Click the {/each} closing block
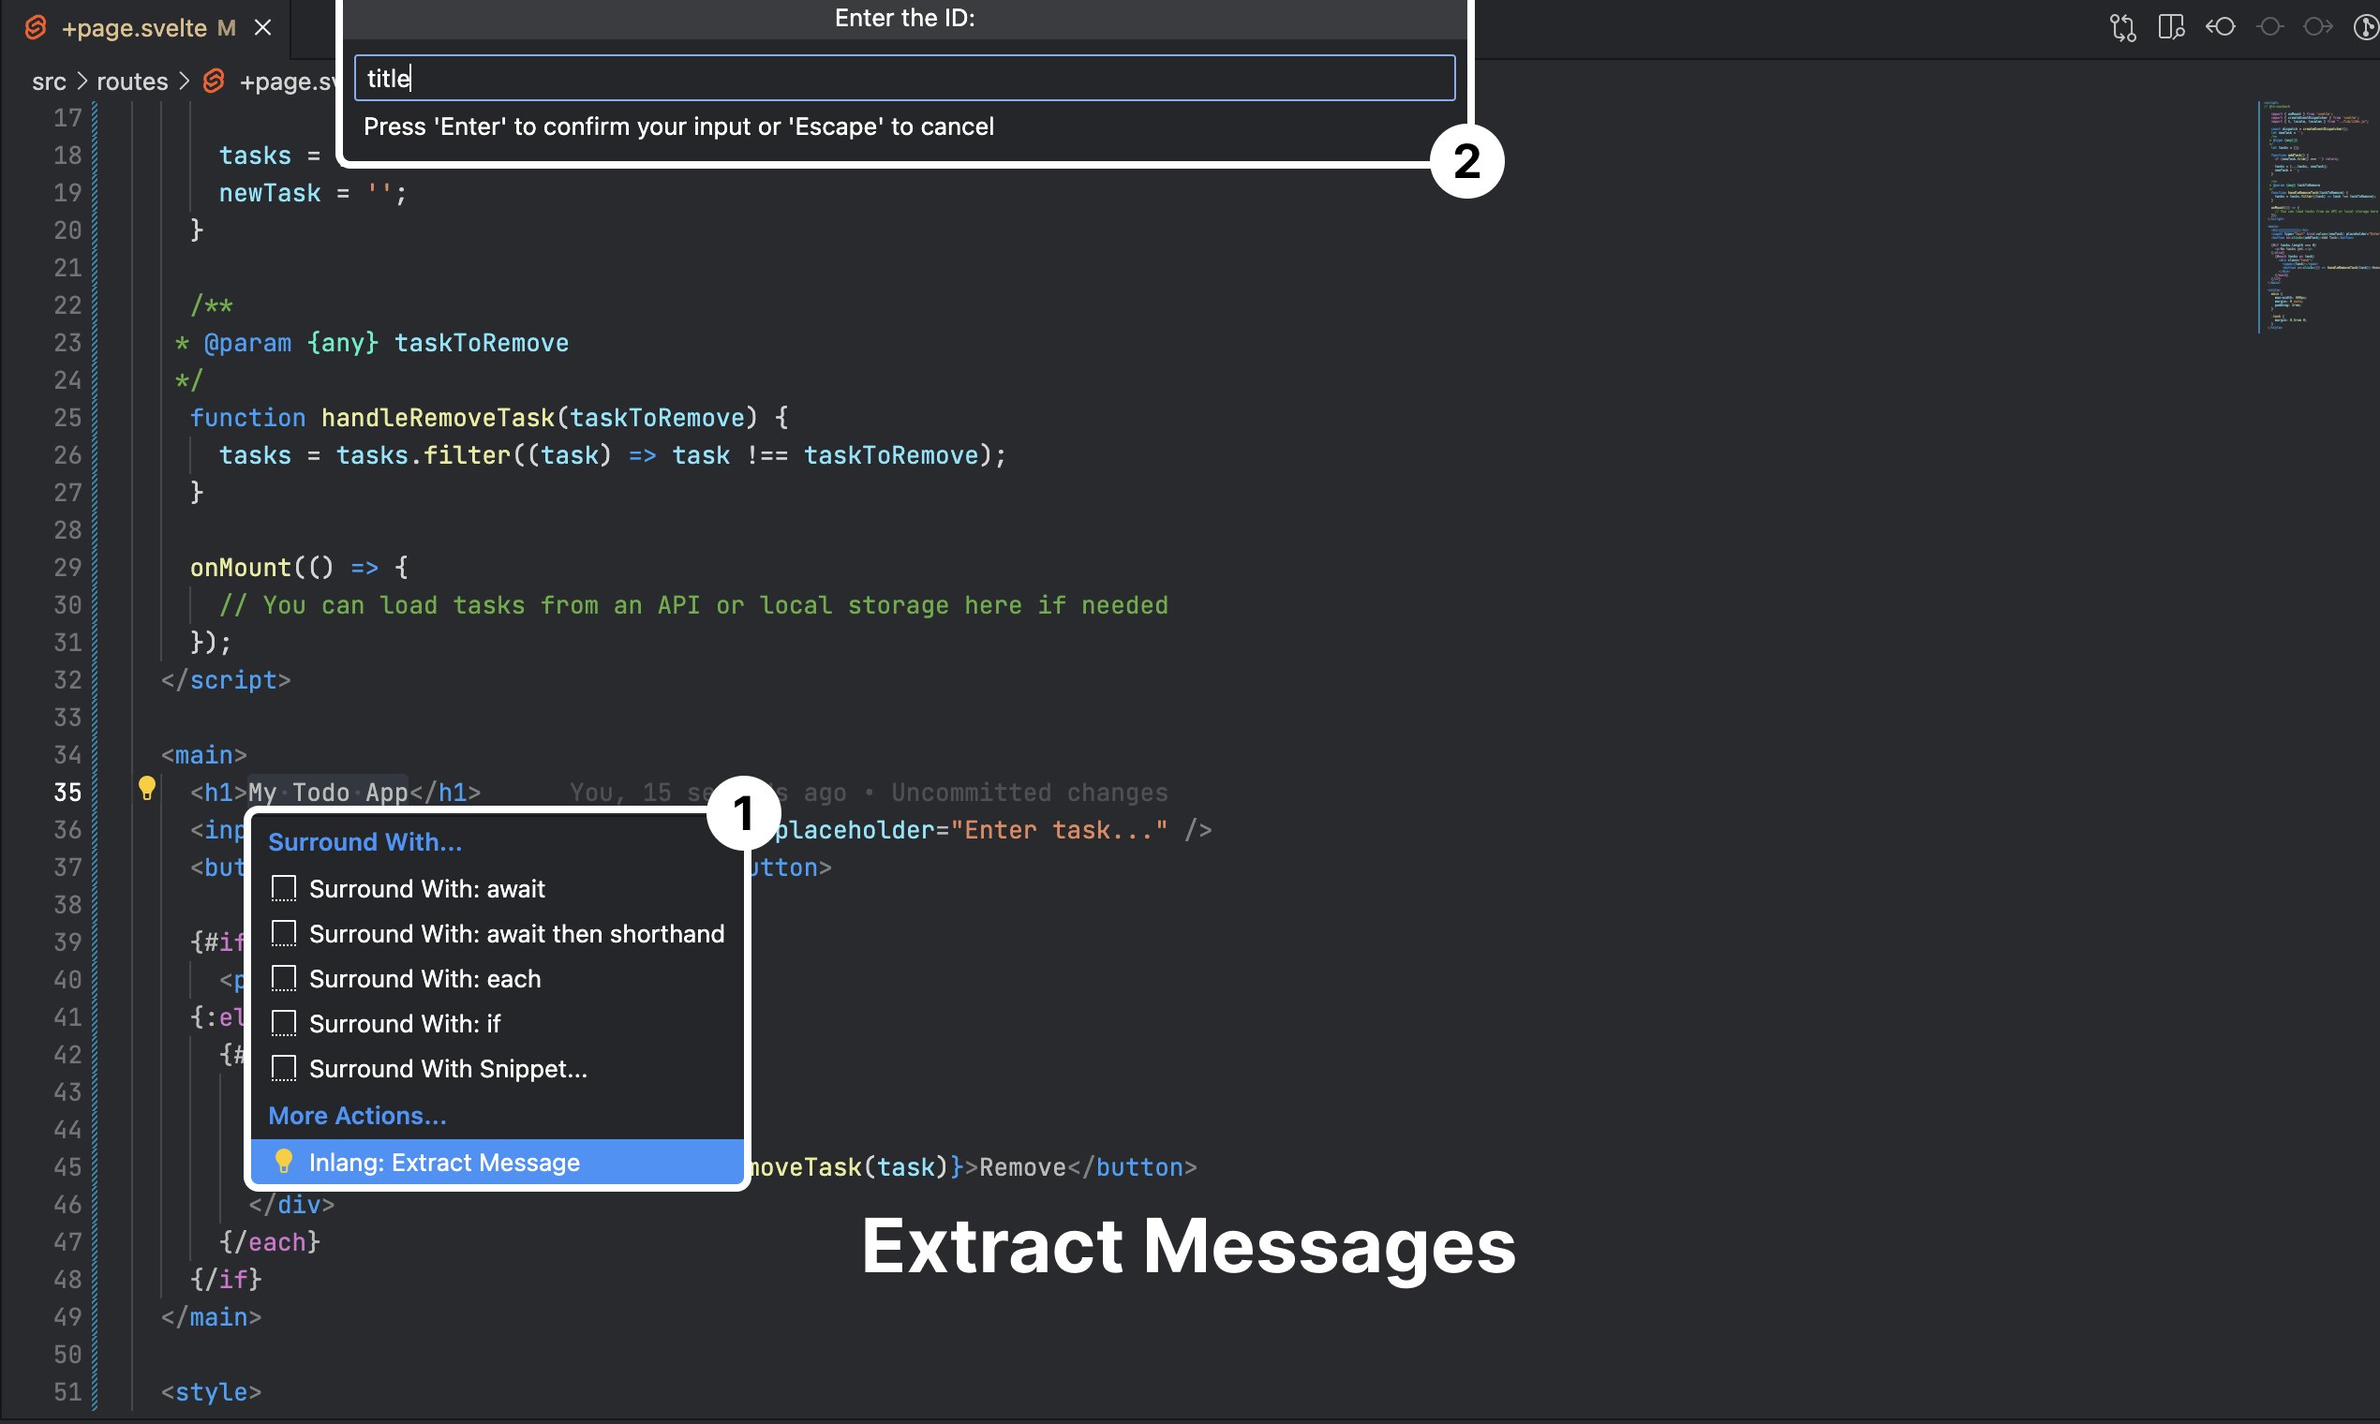This screenshot has height=1424, width=2380. pos(270,1241)
